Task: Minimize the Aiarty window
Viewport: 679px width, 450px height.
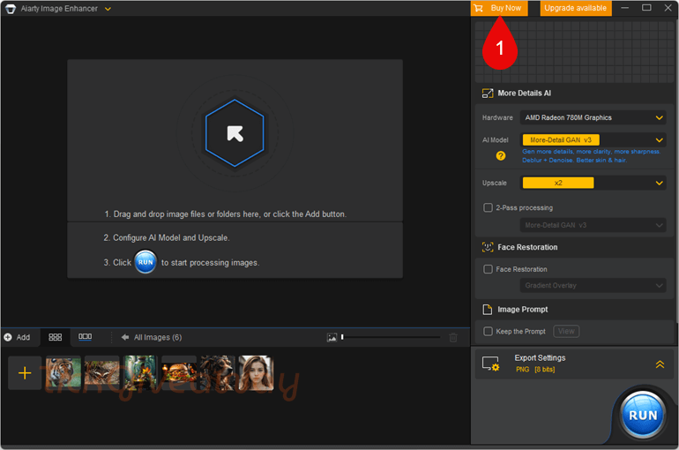Action: 624,8
